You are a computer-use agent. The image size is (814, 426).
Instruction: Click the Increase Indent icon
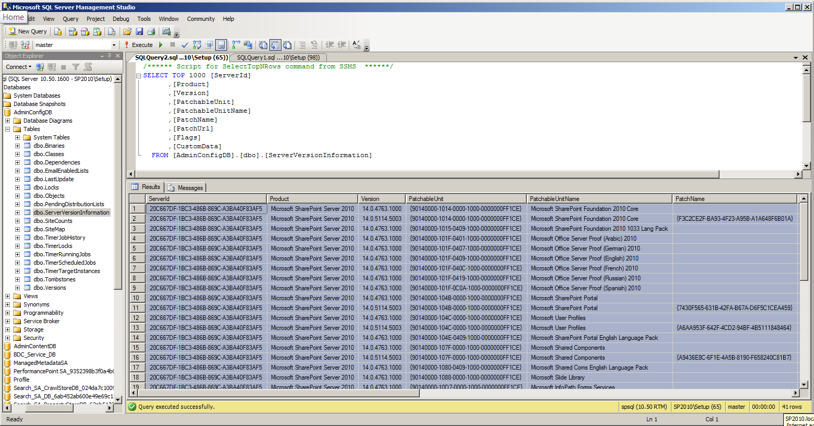point(341,45)
